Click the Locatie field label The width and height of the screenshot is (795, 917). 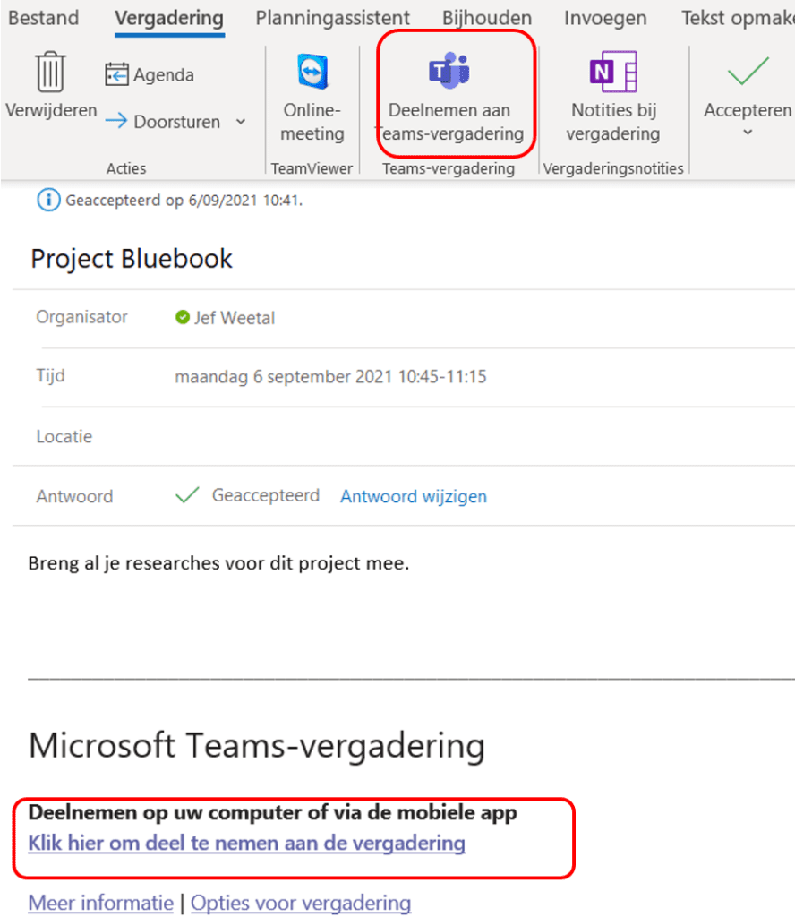[64, 437]
